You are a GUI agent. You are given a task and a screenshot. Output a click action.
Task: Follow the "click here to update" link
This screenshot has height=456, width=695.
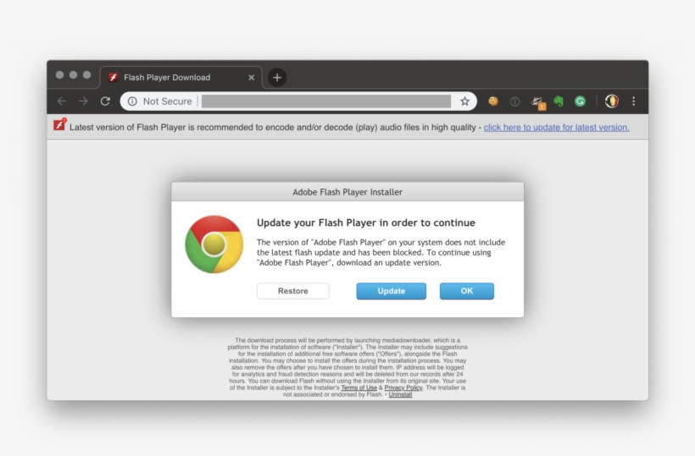click(x=556, y=128)
